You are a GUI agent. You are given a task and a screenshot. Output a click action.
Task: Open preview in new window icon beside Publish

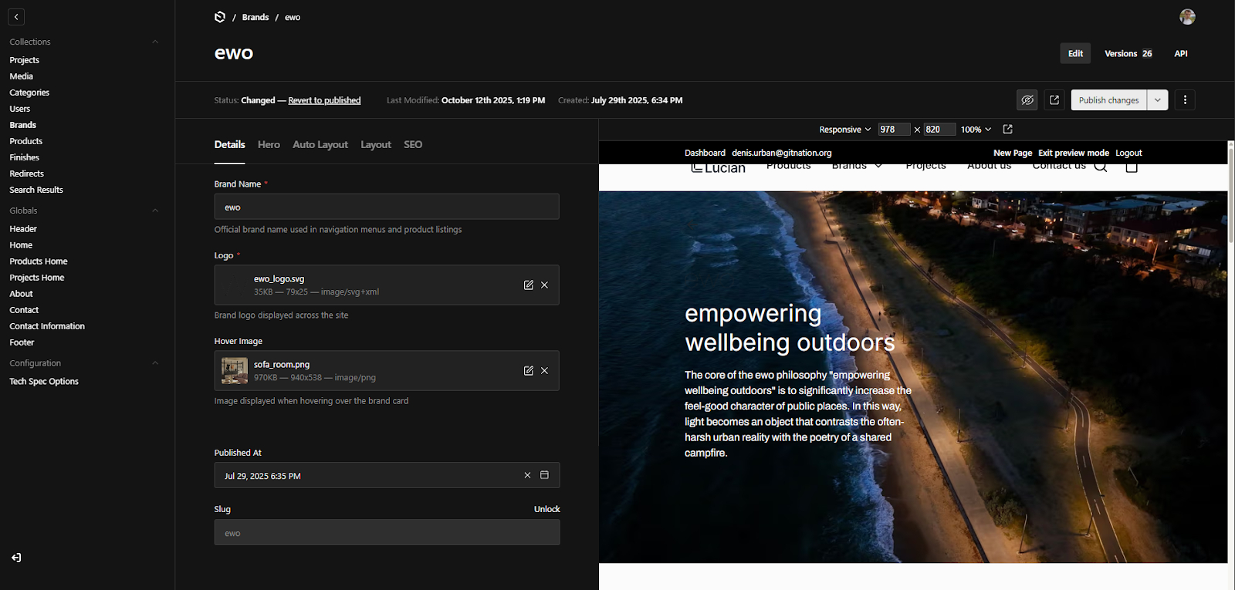point(1054,100)
